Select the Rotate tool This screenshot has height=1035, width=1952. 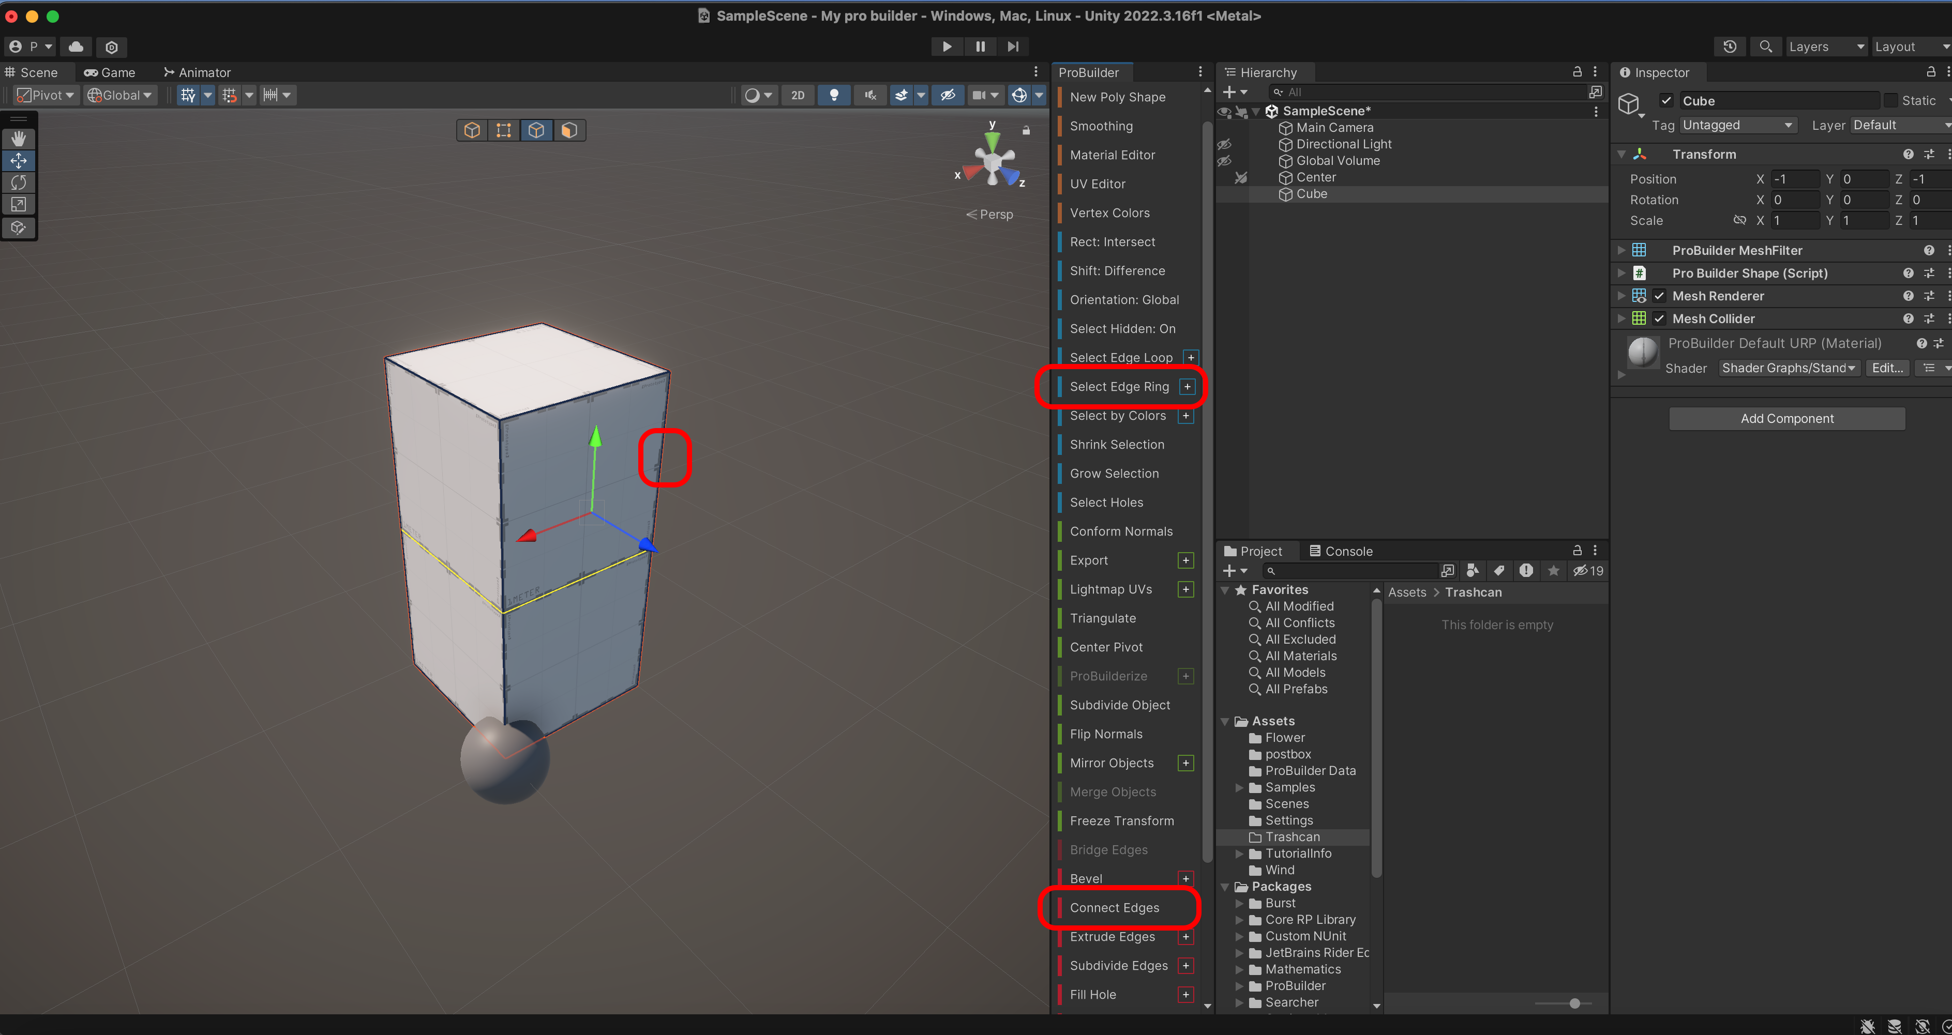(18, 182)
